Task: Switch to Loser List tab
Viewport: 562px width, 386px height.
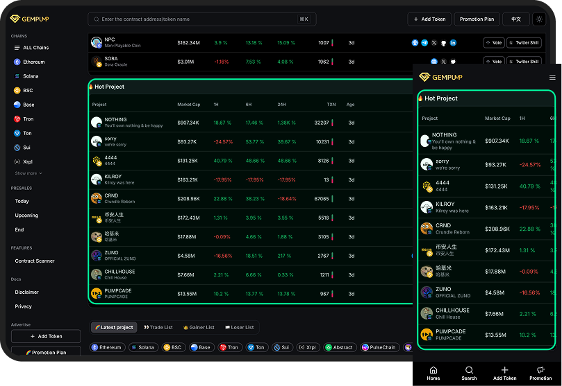Action: coord(240,327)
